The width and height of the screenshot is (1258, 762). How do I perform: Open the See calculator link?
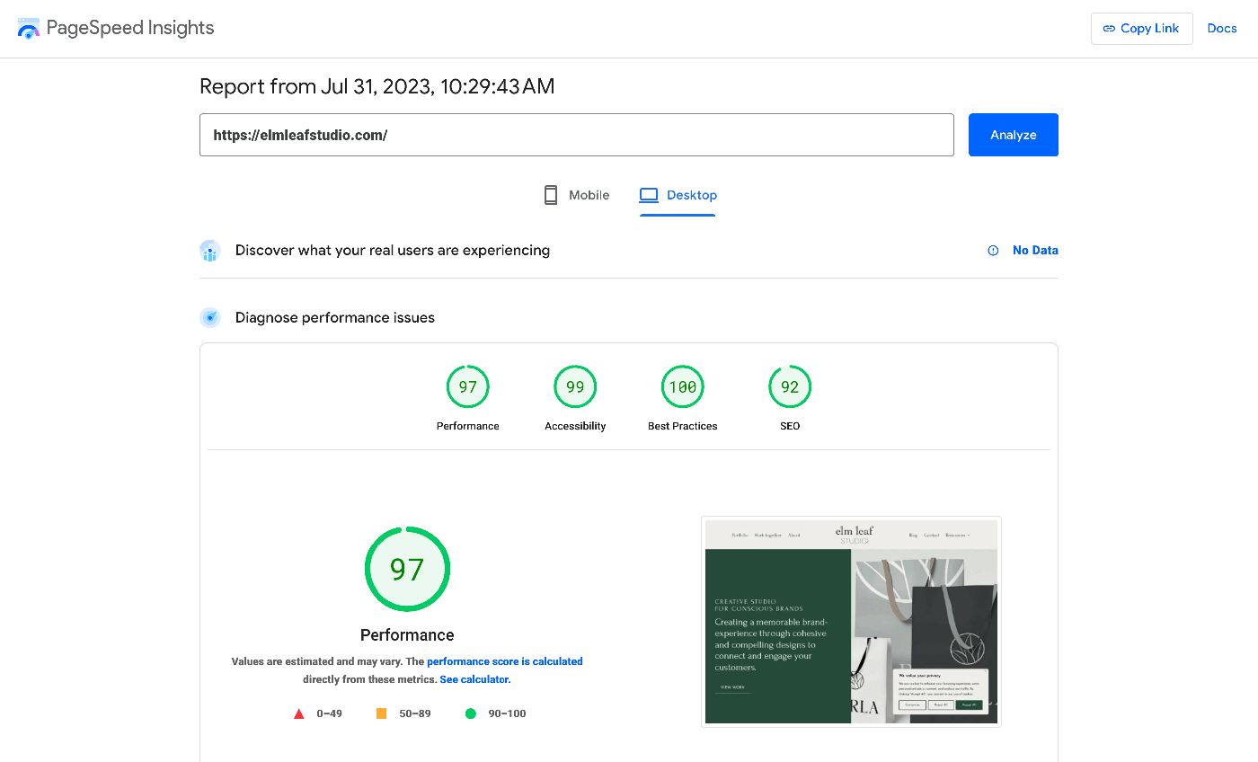[474, 679]
